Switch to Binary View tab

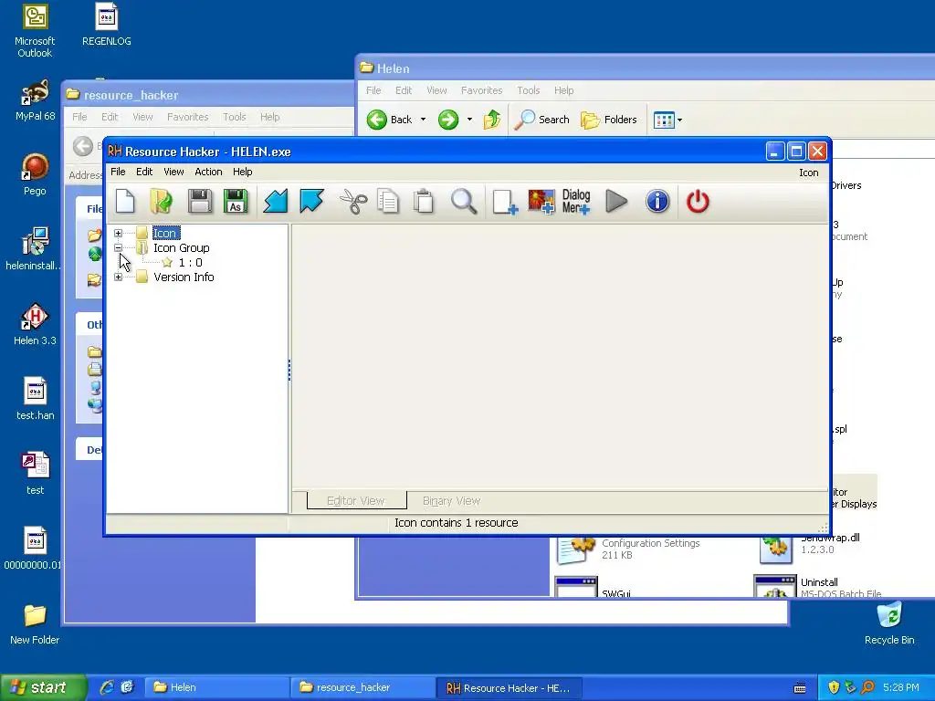coord(451,501)
